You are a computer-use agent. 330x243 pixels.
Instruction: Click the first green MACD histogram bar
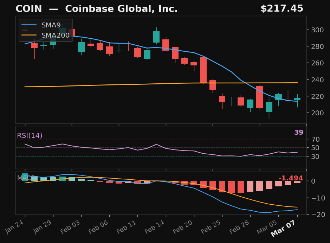(x=25, y=177)
